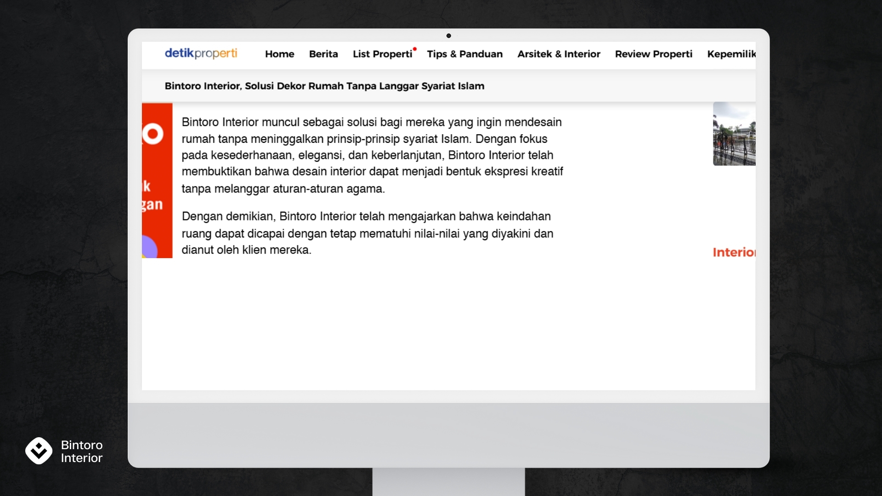The width and height of the screenshot is (882, 496).
Task: Click the Bintoro Interior article headline
Action: click(x=324, y=86)
